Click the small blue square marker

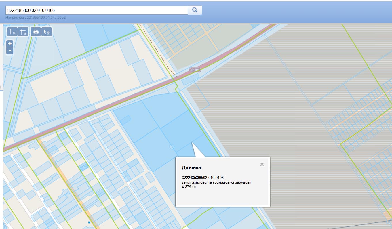89,222
